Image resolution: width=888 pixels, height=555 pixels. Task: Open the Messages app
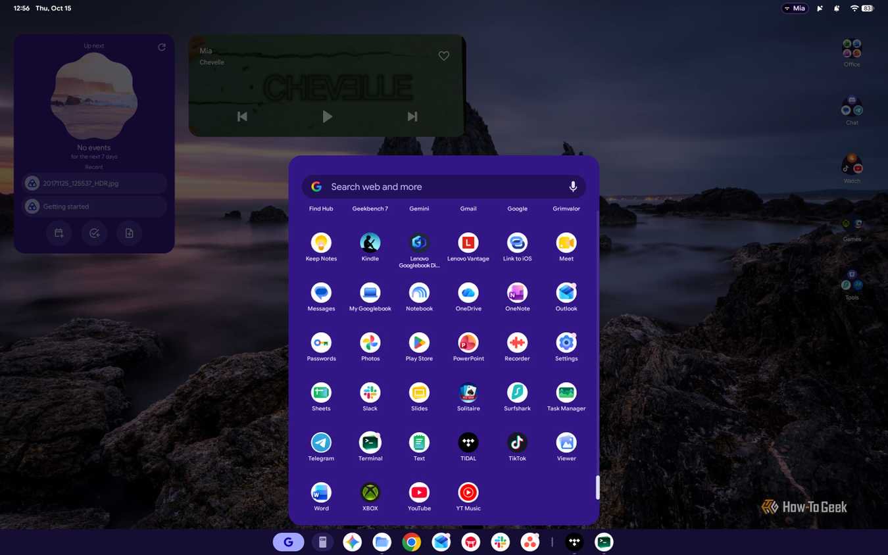[x=321, y=293]
